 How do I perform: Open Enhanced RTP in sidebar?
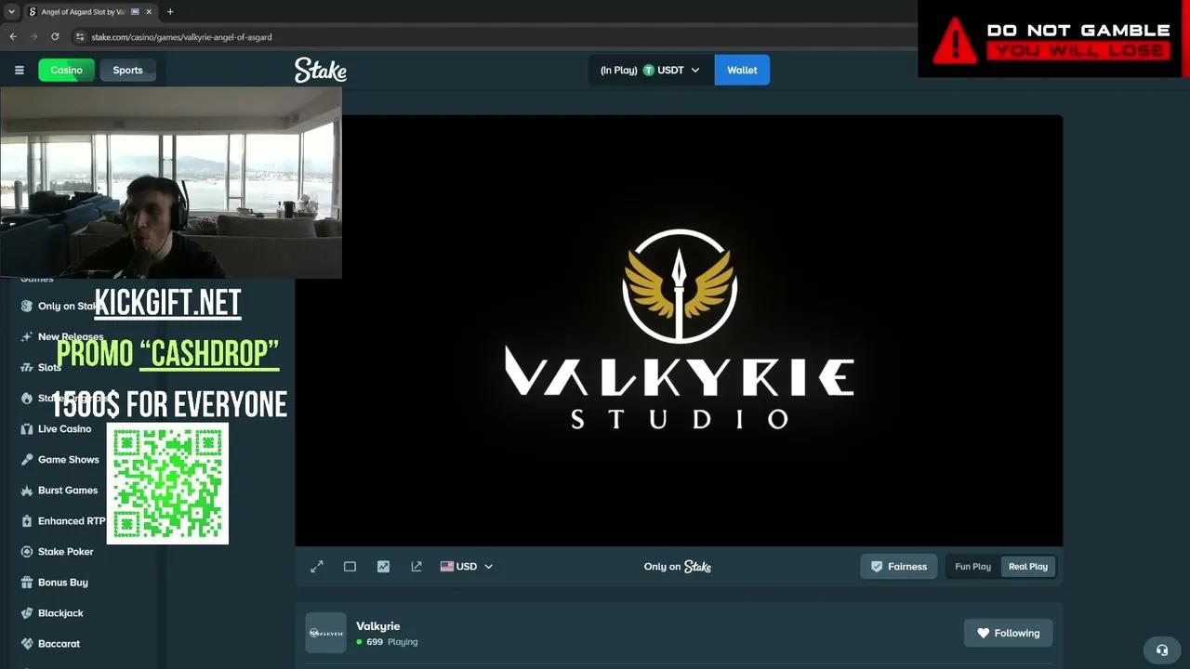tap(71, 520)
